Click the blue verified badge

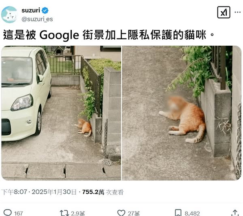[x=45, y=11]
